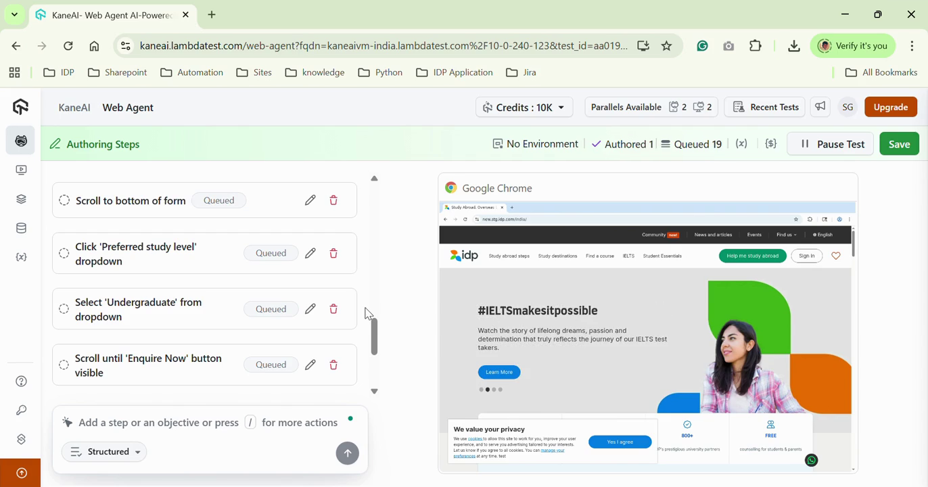The image size is (928, 487).
Task: Open the Jira bookmarks folder
Action: point(521,72)
